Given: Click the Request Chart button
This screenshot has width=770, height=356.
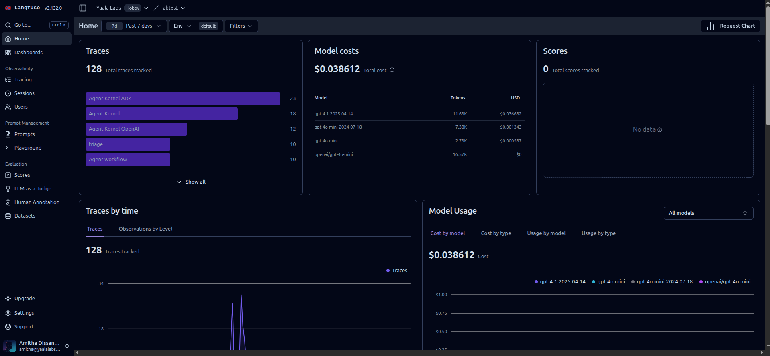Looking at the screenshot, I should (730, 26).
